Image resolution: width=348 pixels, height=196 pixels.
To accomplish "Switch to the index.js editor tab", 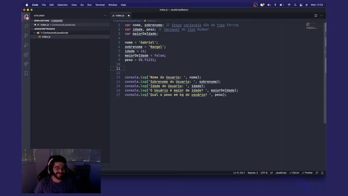I will click(121, 16).
